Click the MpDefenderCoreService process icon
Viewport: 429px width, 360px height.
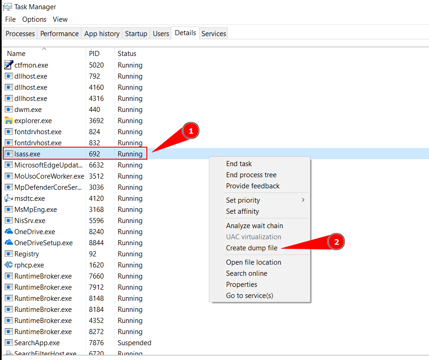9,187
